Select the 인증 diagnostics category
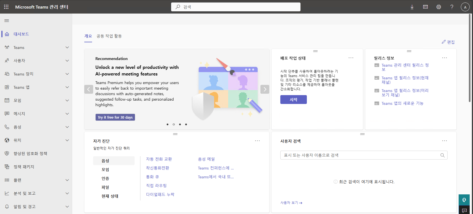 pyautogui.click(x=114, y=178)
